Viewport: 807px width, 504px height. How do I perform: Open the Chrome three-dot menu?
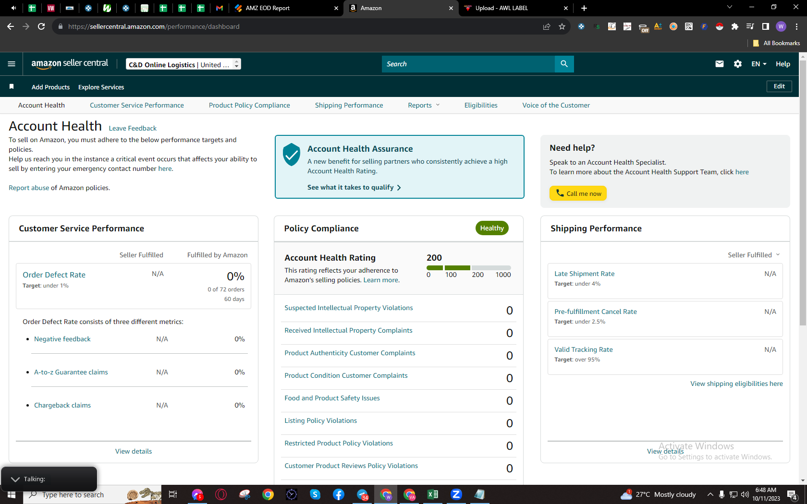pyautogui.click(x=796, y=26)
